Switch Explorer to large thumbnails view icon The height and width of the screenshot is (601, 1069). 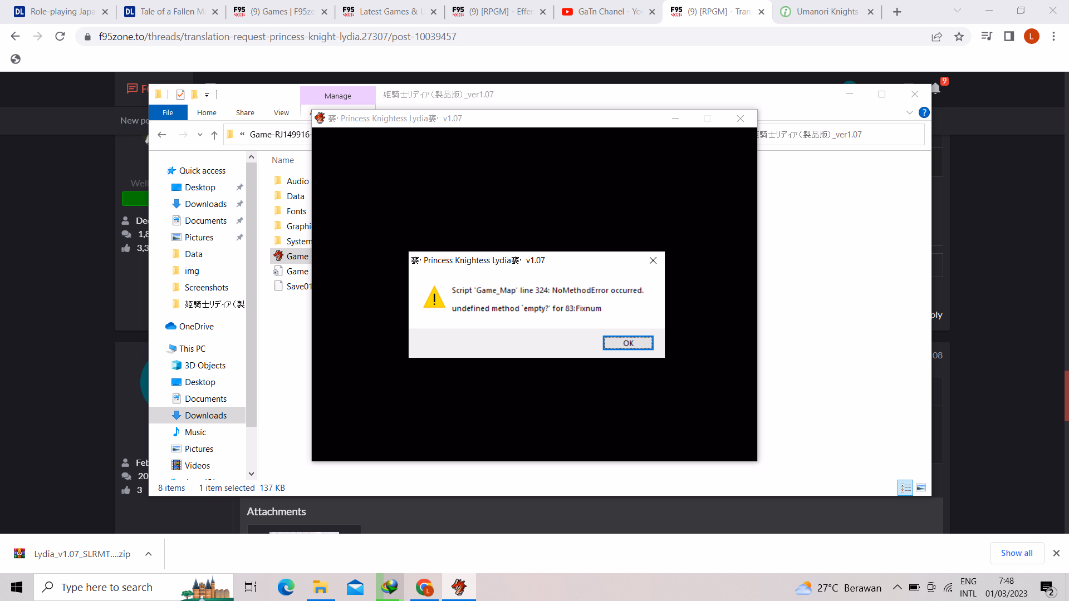921,488
